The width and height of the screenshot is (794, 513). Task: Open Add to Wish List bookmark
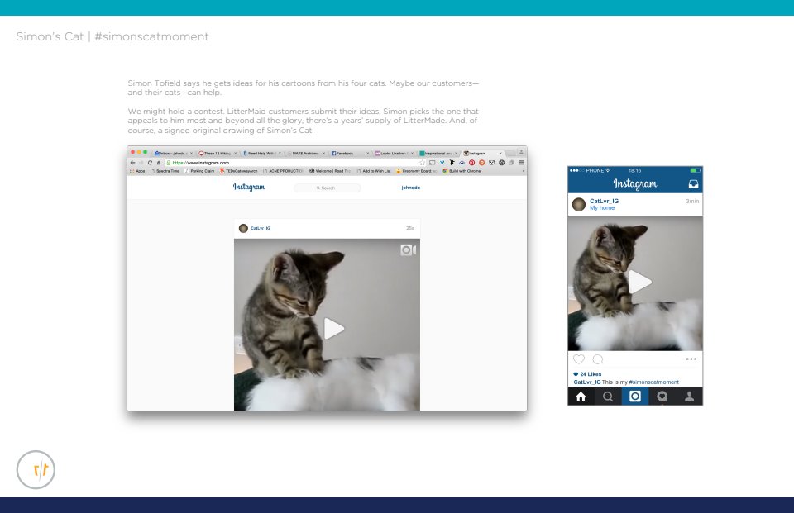tap(374, 171)
